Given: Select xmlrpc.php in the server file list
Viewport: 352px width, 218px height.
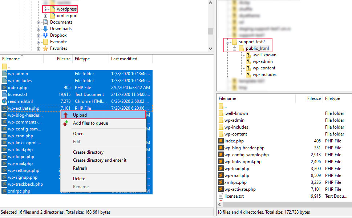Looking at the screenshot, I should click(284, 182).
